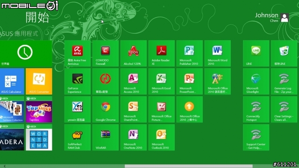The width and height of the screenshot is (299, 168).
Task: Open Microsoft Office 2010 language preferences tile
Action: click(x=218, y=81)
